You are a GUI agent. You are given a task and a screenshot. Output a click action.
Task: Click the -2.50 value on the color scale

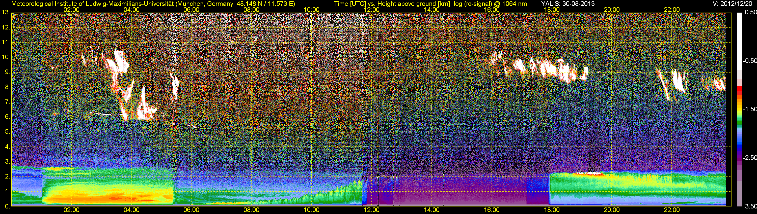point(750,158)
